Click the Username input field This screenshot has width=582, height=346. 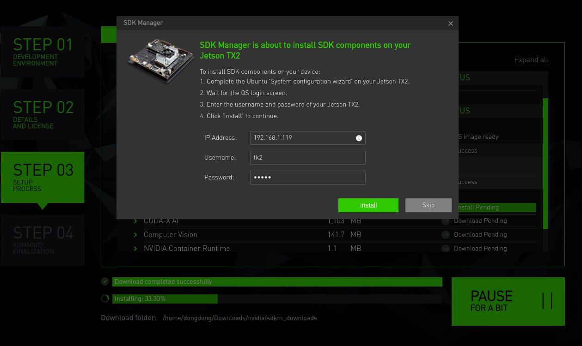tap(308, 158)
